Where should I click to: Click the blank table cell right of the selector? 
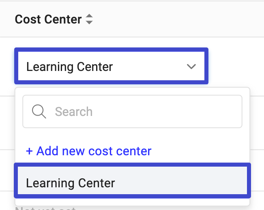pos(236,66)
